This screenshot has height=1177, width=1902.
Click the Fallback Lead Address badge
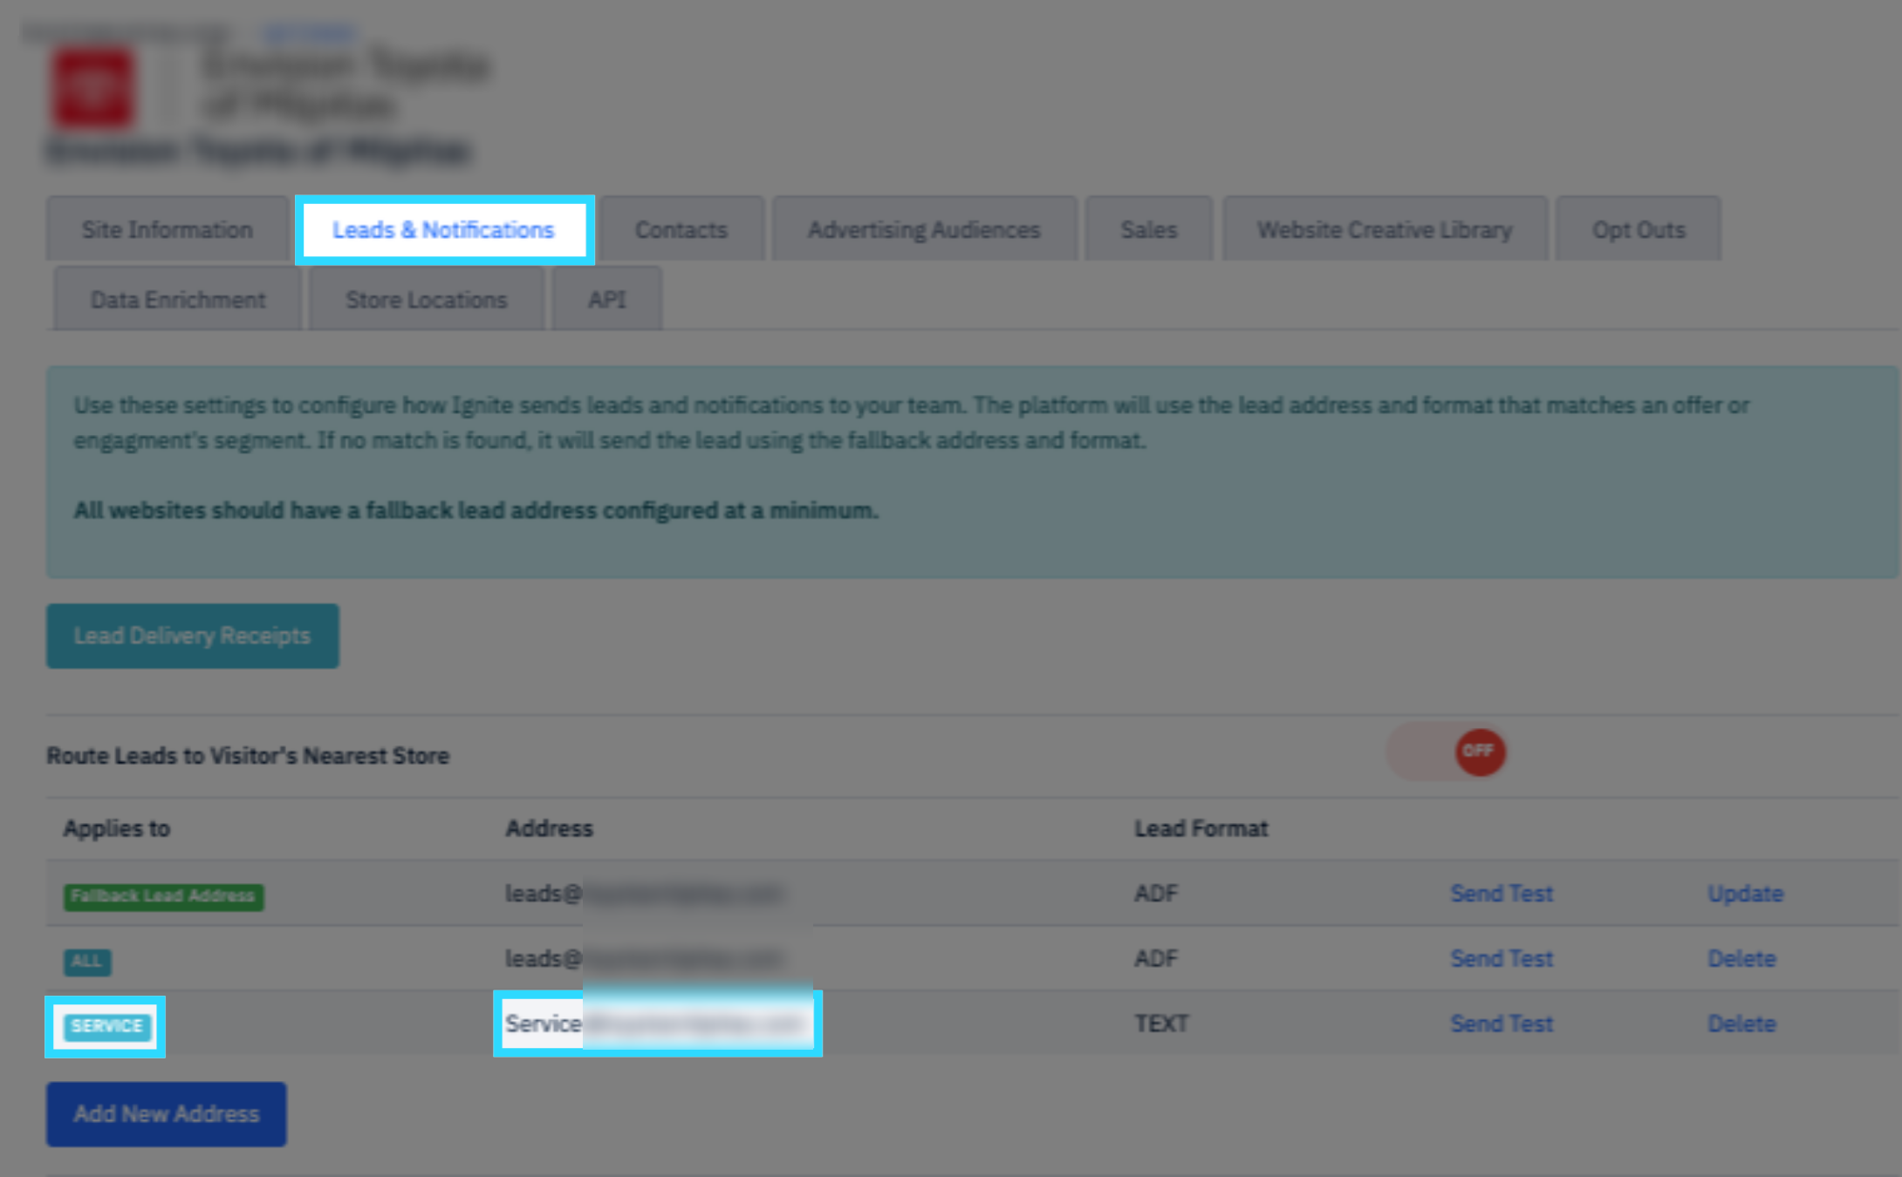(163, 896)
